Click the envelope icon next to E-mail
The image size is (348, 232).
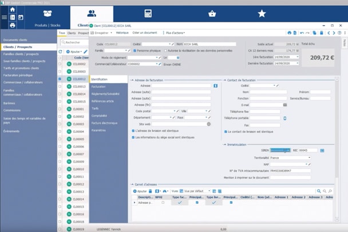(x=285, y=105)
